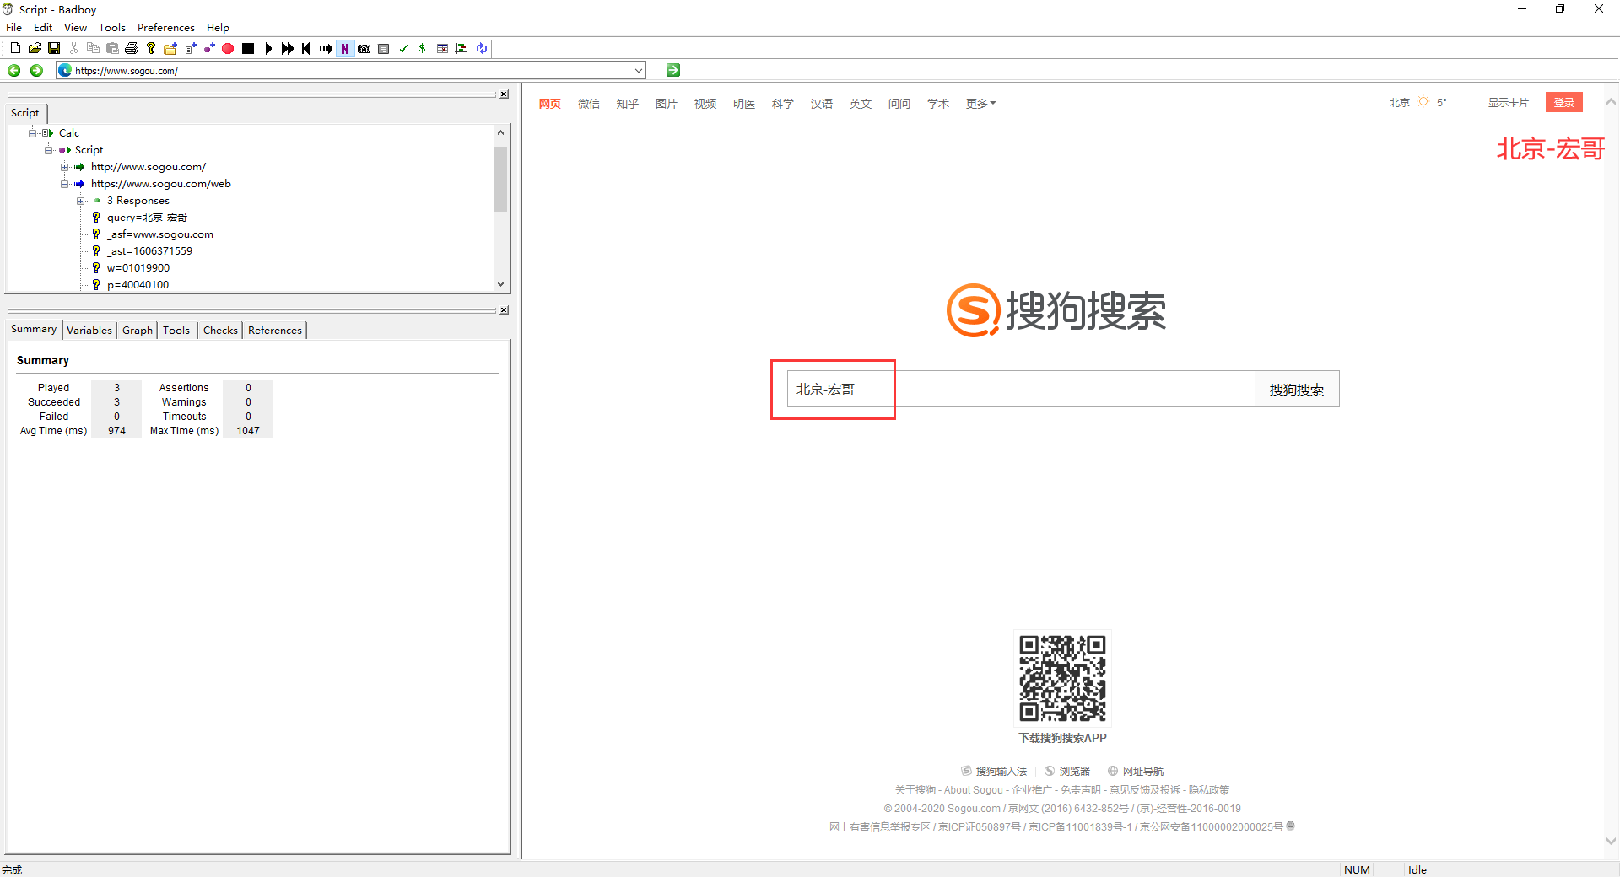Start recording with the red circle button
The width and height of the screenshot is (1620, 877).
[228, 48]
